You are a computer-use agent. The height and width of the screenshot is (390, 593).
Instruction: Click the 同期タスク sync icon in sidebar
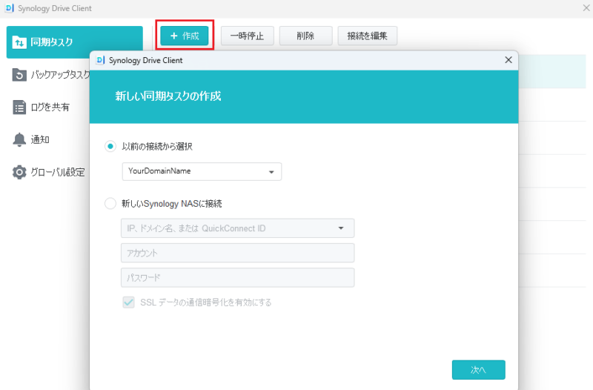point(19,42)
